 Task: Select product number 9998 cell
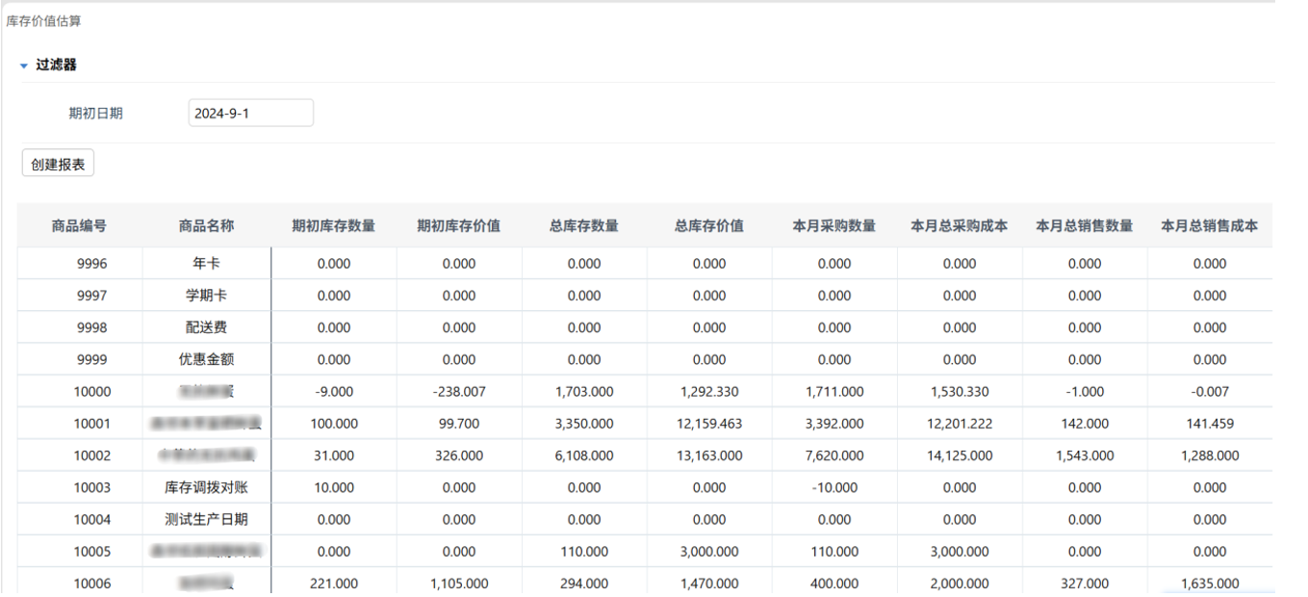(79, 326)
